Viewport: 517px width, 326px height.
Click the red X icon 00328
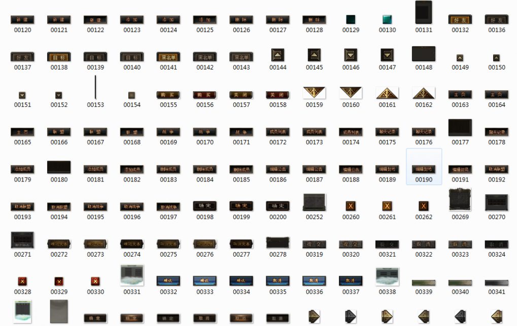[22, 281]
